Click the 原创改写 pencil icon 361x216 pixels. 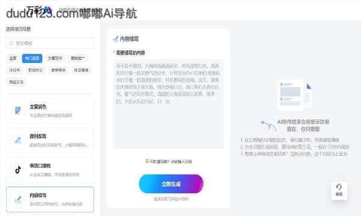click(x=18, y=140)
